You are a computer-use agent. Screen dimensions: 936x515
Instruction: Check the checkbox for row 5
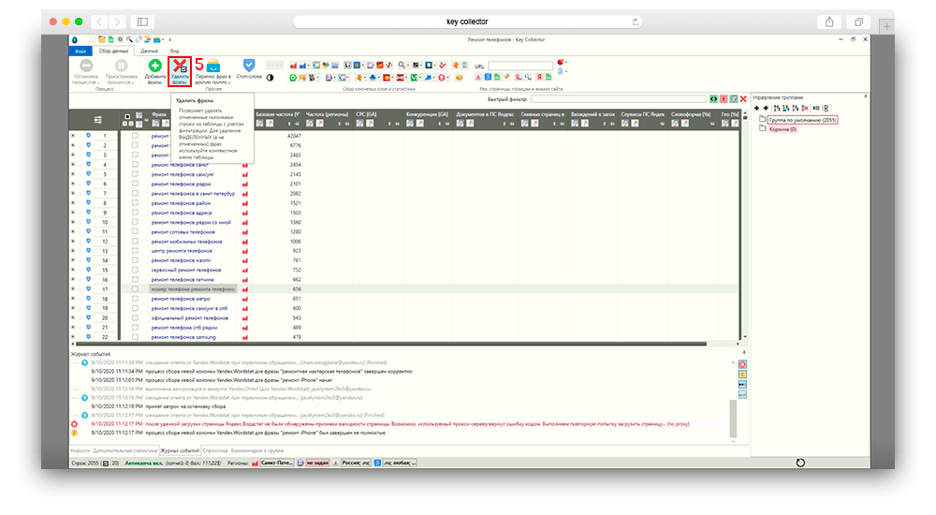pos(135,174)
